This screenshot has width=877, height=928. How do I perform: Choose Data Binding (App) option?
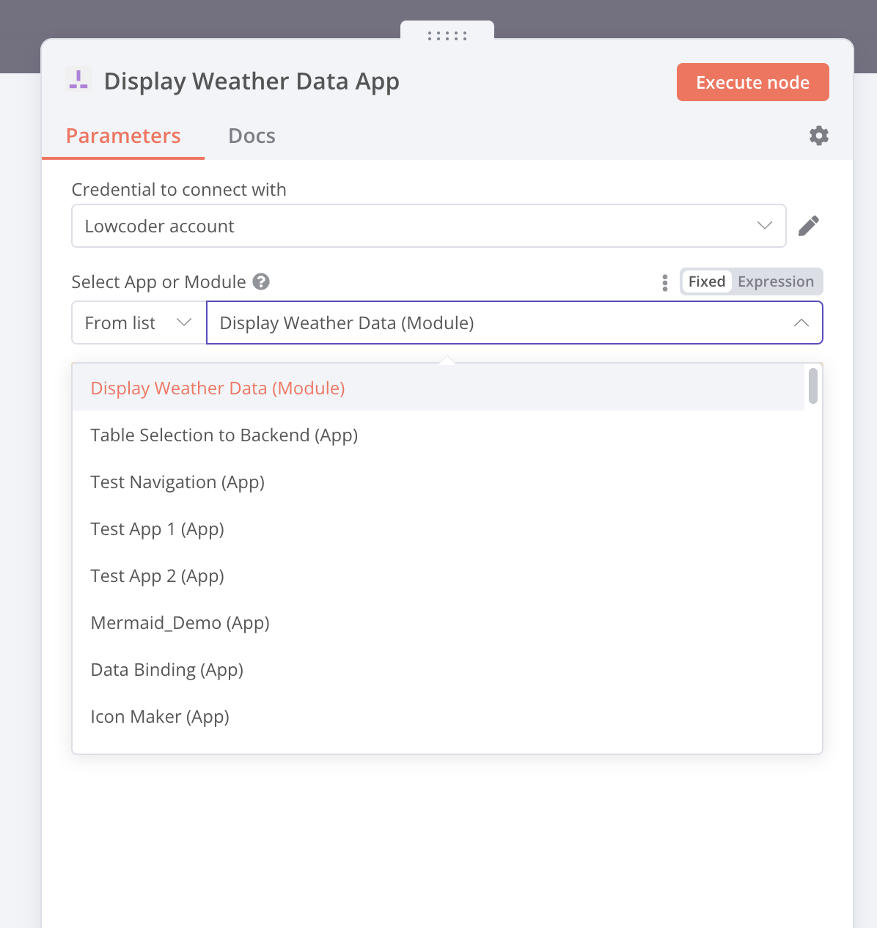[x=166, y=670]
